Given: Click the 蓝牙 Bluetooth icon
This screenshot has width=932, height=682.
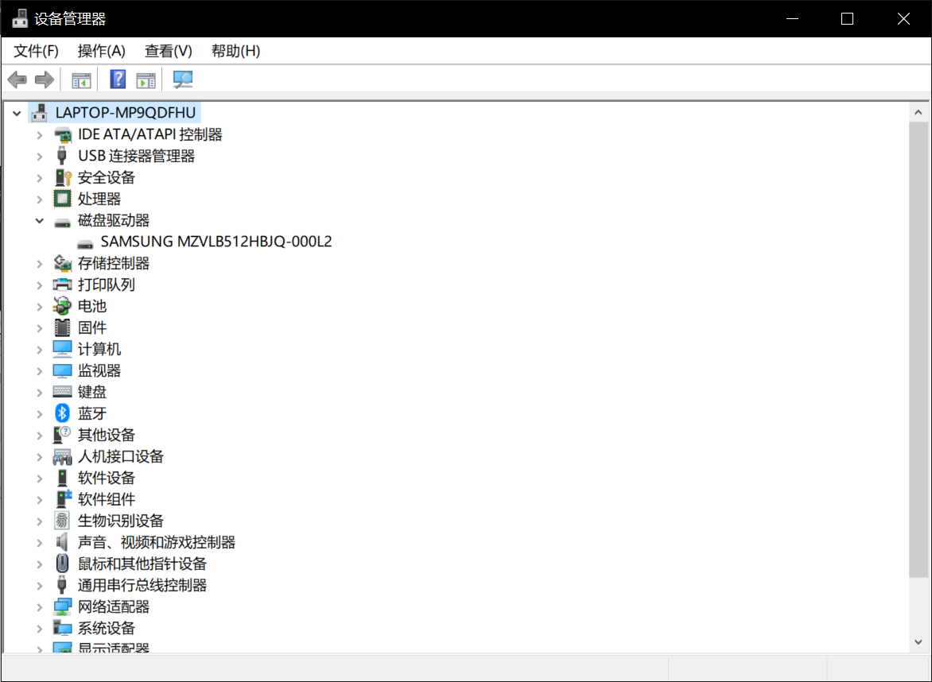Looking at the screenshot, I should pyautogui.click(x=62, y=413).
